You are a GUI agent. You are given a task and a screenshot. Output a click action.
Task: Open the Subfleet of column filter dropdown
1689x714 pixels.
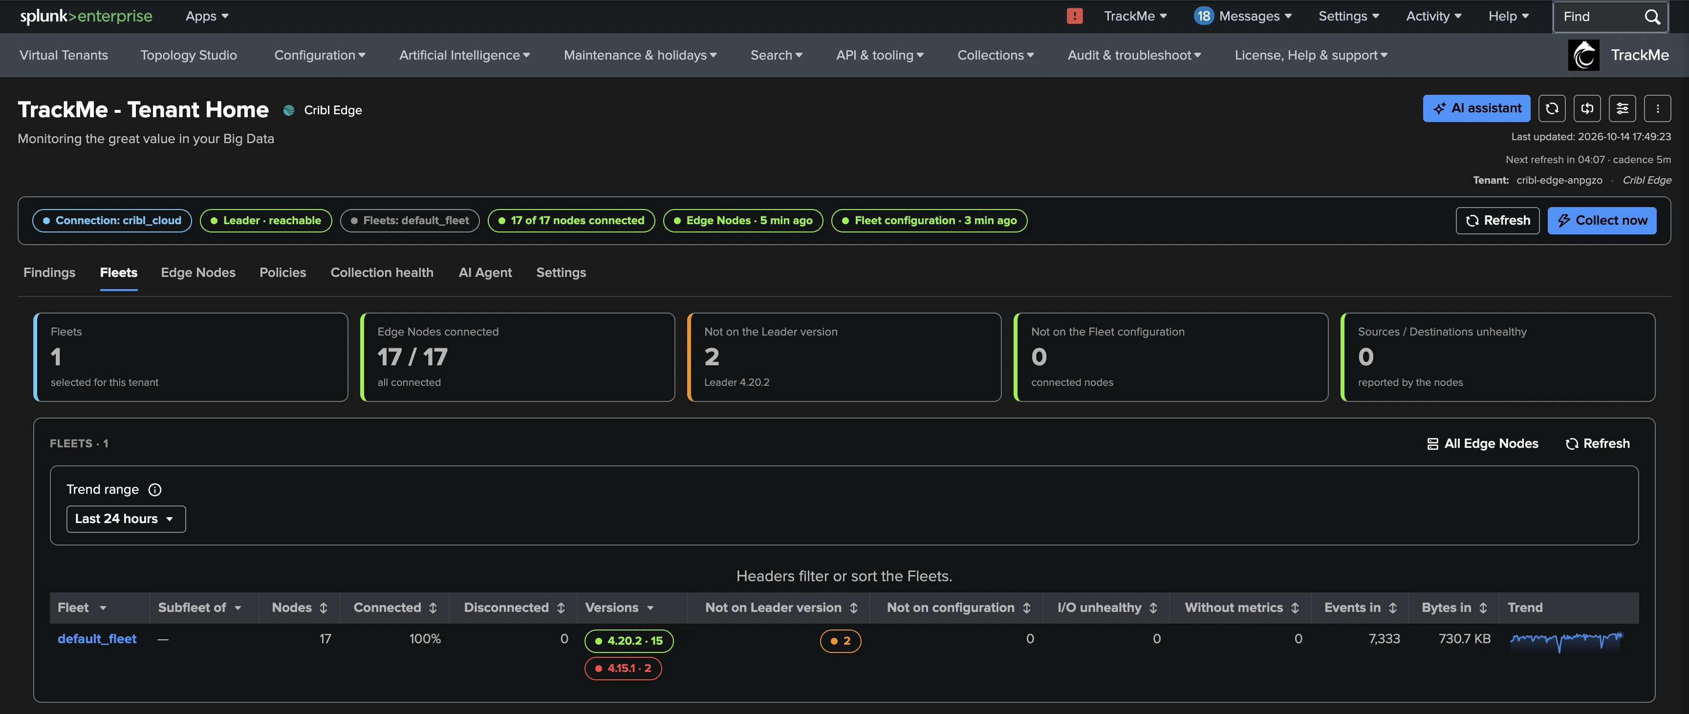(x=238, y=608)
